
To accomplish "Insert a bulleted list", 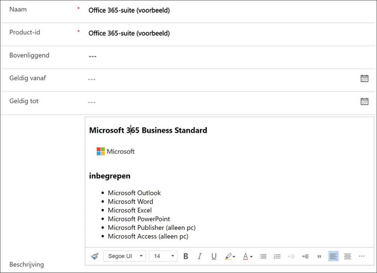I will (x=263, y=256).
